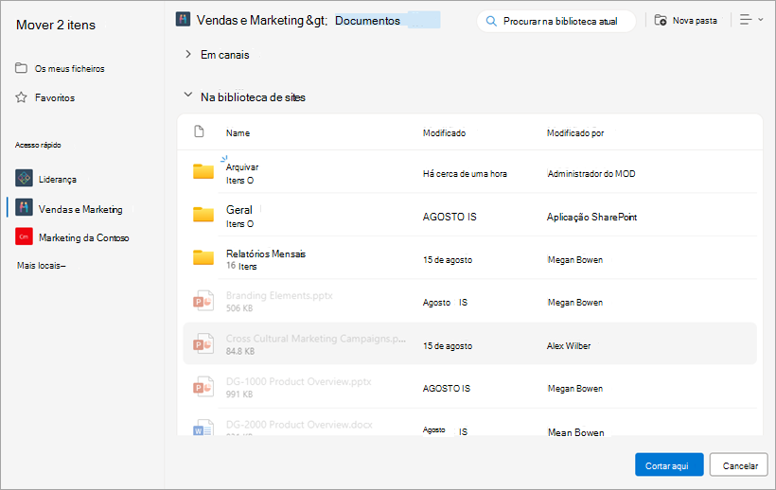This screenshot has width=776, height=490.
Task: Open the Geral folder name
Action: 239,210
